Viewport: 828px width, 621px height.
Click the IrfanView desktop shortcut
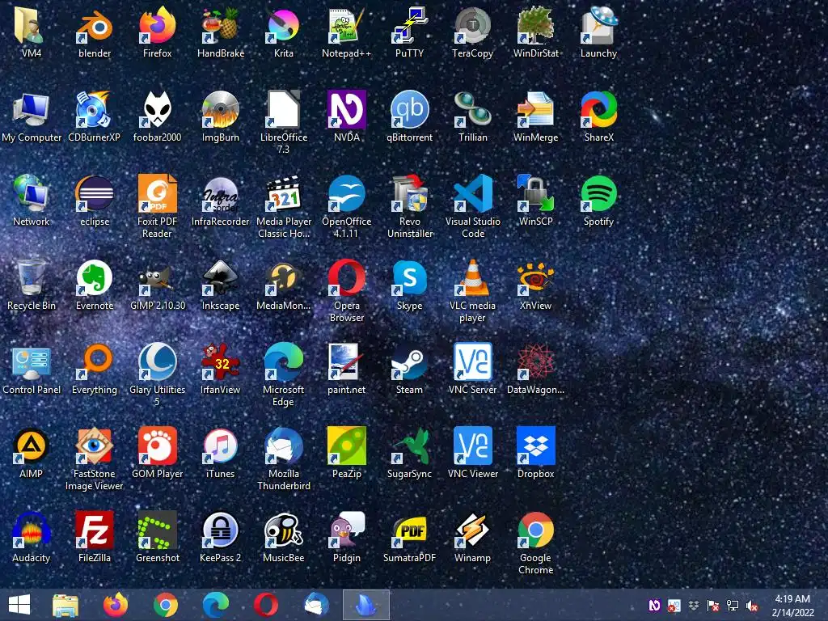220,362
